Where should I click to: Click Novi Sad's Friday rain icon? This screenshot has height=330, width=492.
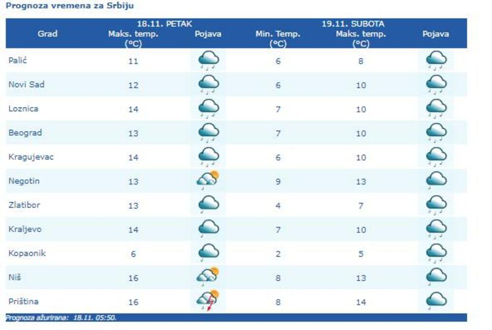[208, 85]
